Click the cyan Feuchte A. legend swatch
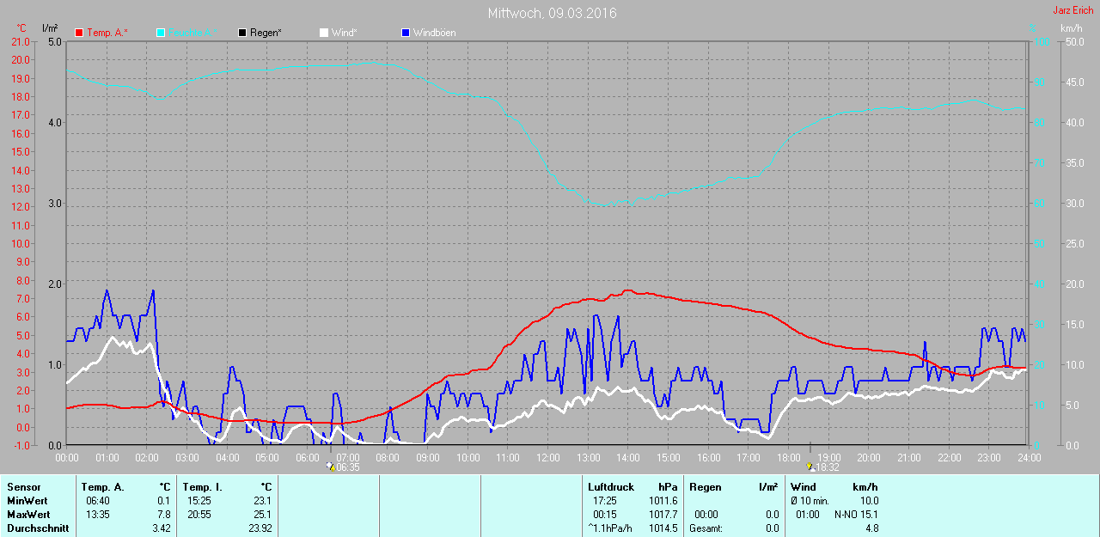This screenshot has height=537, width=1100. pos(161,33)
